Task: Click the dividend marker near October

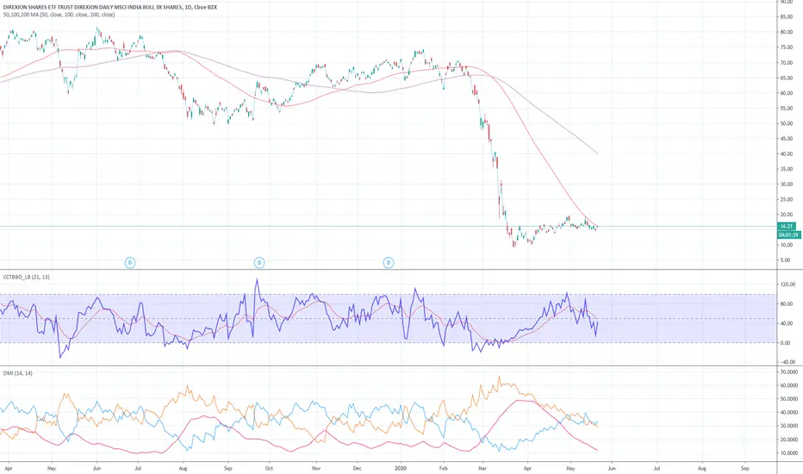Action: pyautogui.click(x=259, y=263)
